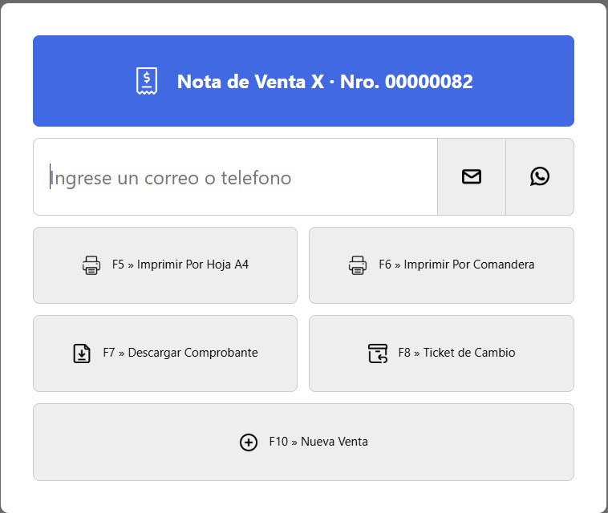608x513 pixels.
Task: Click the 'Ingrese un correo o telefono' placeholder
Action: pos(171,177)
